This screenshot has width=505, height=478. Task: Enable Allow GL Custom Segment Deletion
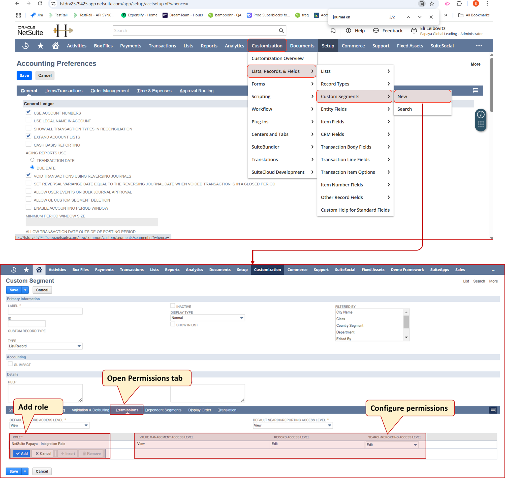click(x=28, y=199)
